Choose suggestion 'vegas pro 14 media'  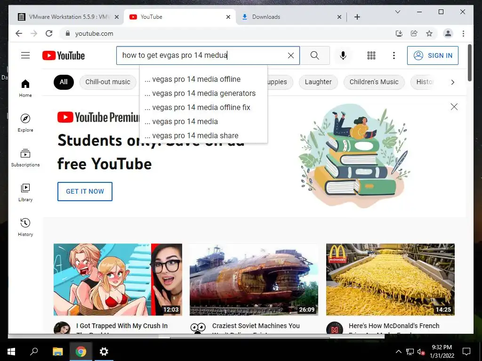pyautogui.click(x=203, y=122)
